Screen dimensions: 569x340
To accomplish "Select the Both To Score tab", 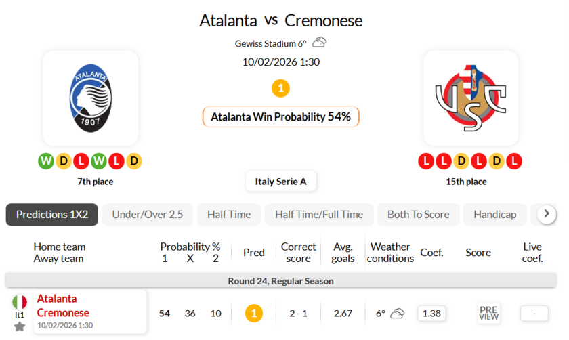I will tap(418, 214).
